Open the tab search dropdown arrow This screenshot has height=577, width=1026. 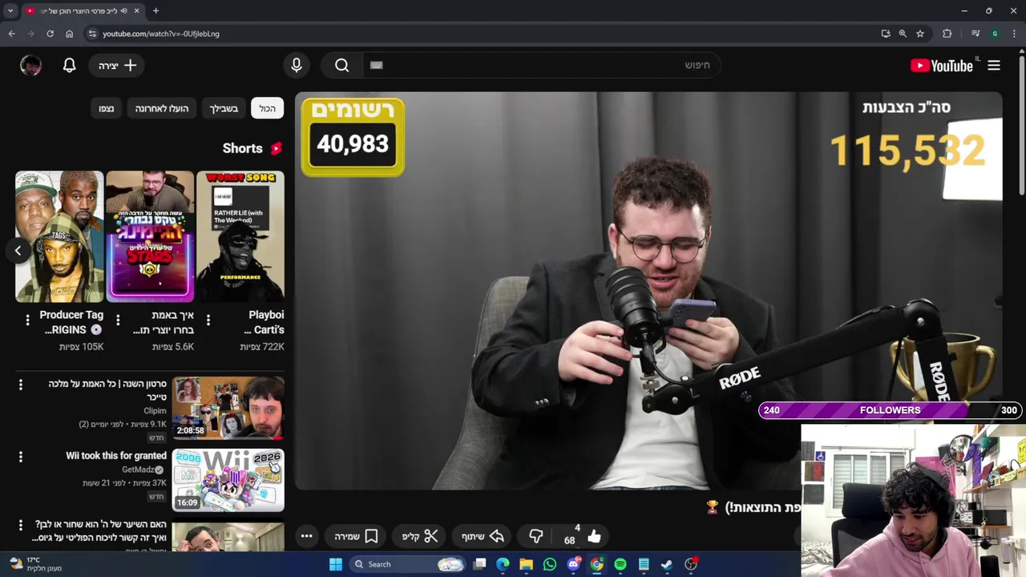(x=10, y=10)
